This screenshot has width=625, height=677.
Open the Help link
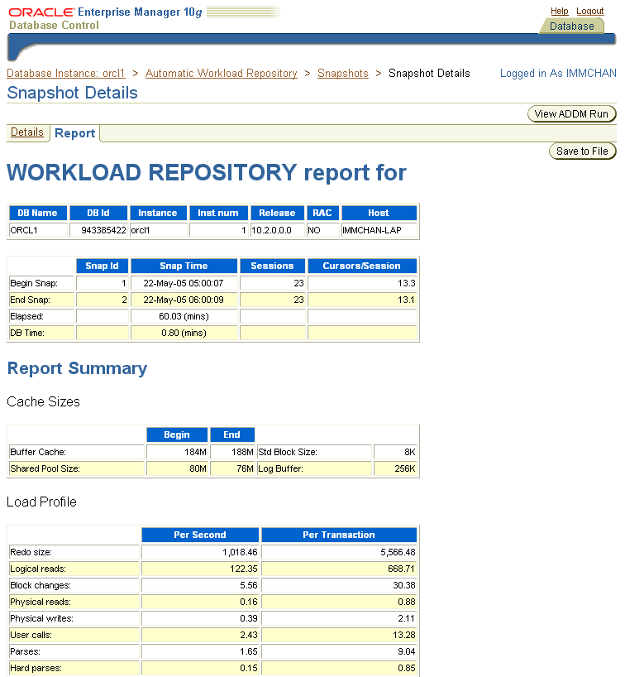point(560,11)
